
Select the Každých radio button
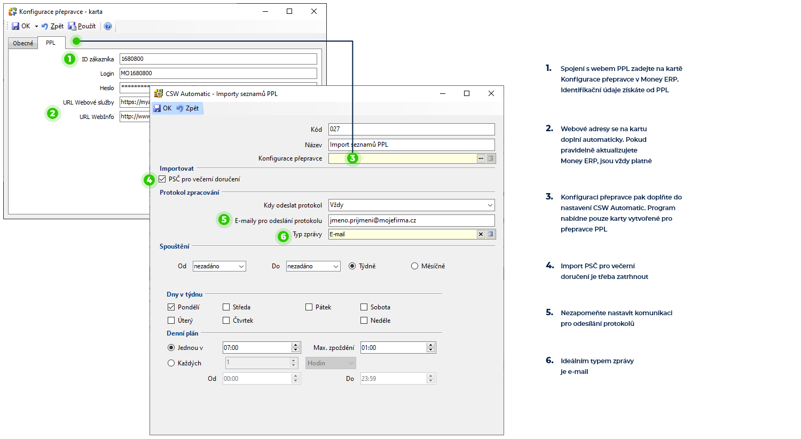coord(171,363)
